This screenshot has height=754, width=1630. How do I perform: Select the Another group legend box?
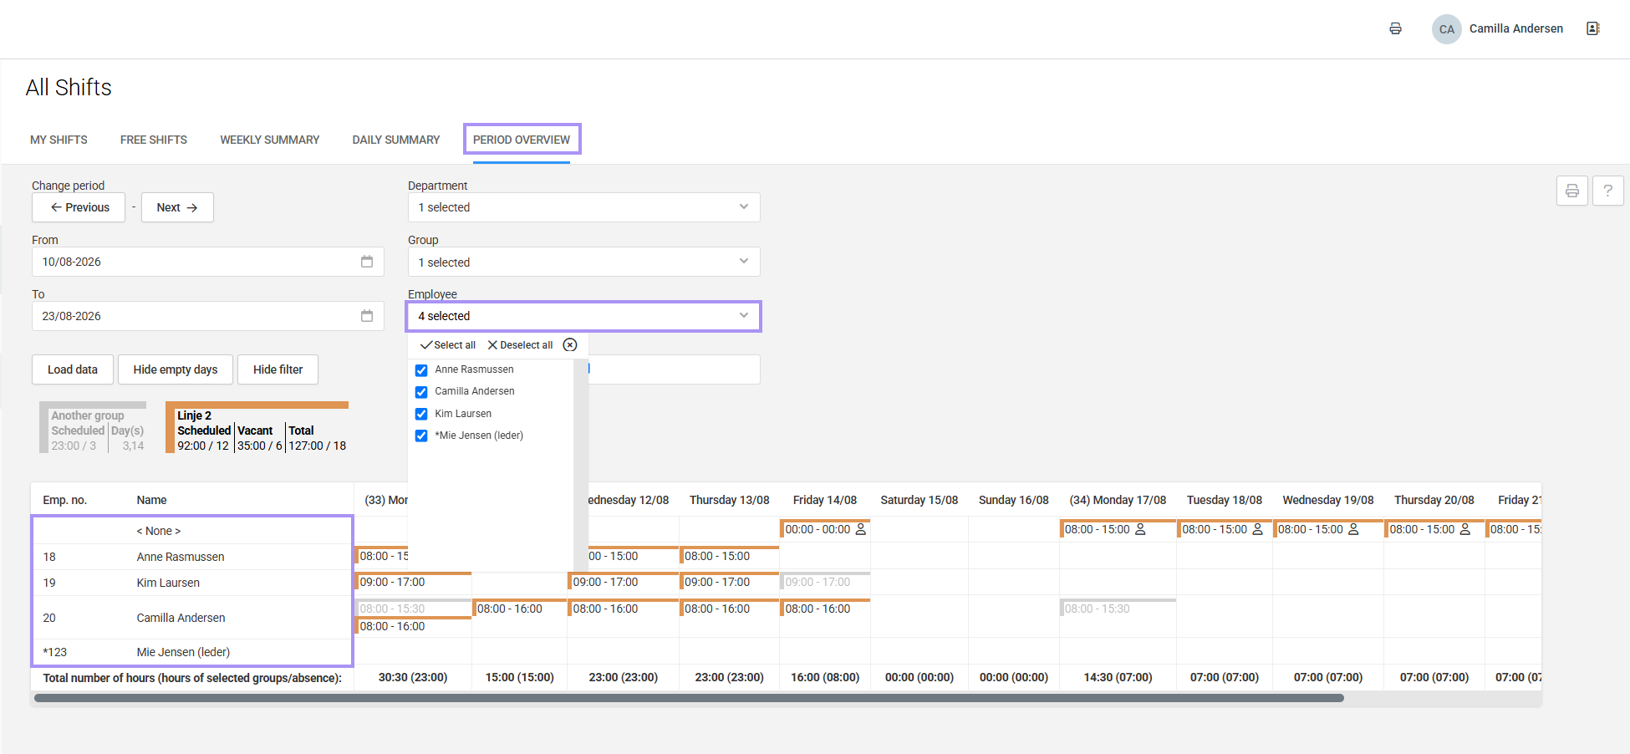[x=93, y=427]
